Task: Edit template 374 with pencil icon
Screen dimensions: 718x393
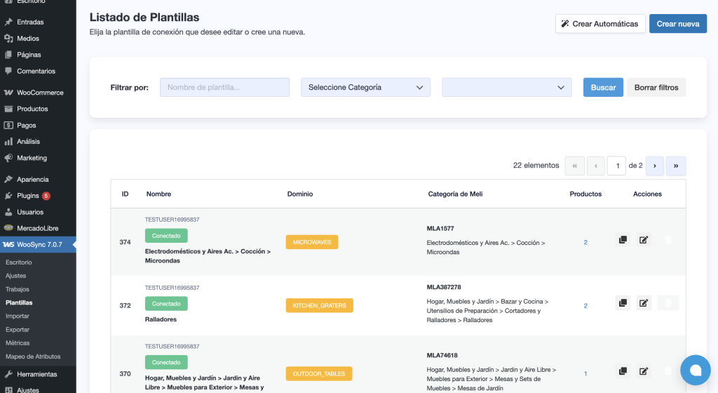Action: click(x=644, y=240)
